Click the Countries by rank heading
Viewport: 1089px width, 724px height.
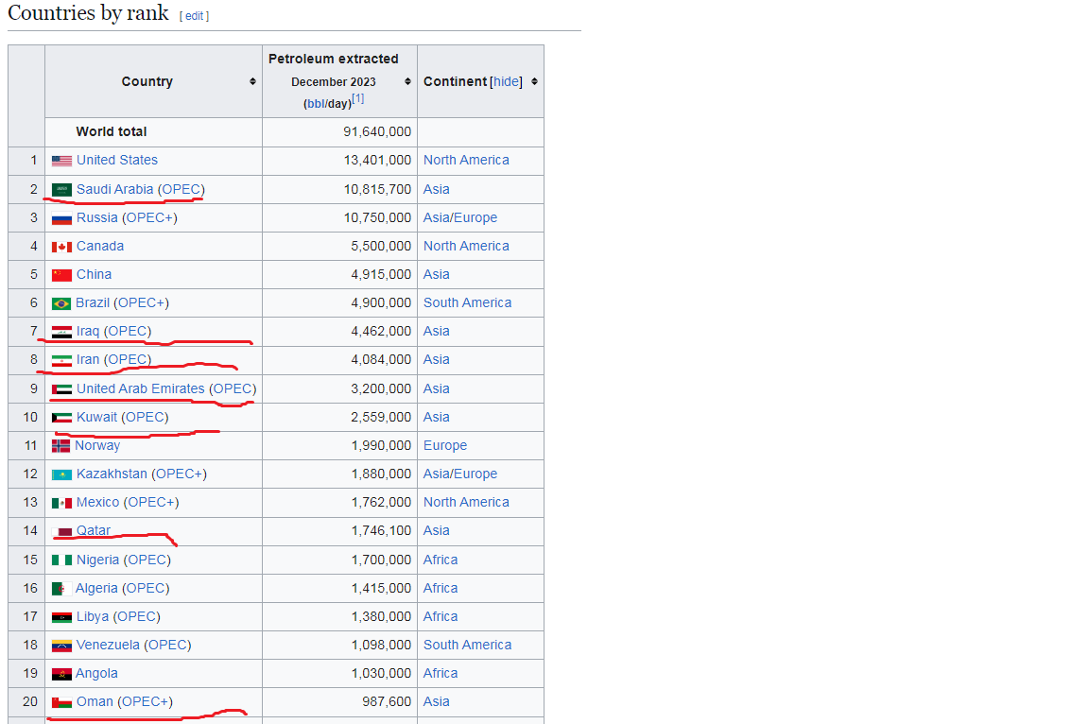click(x=88, y=13)
